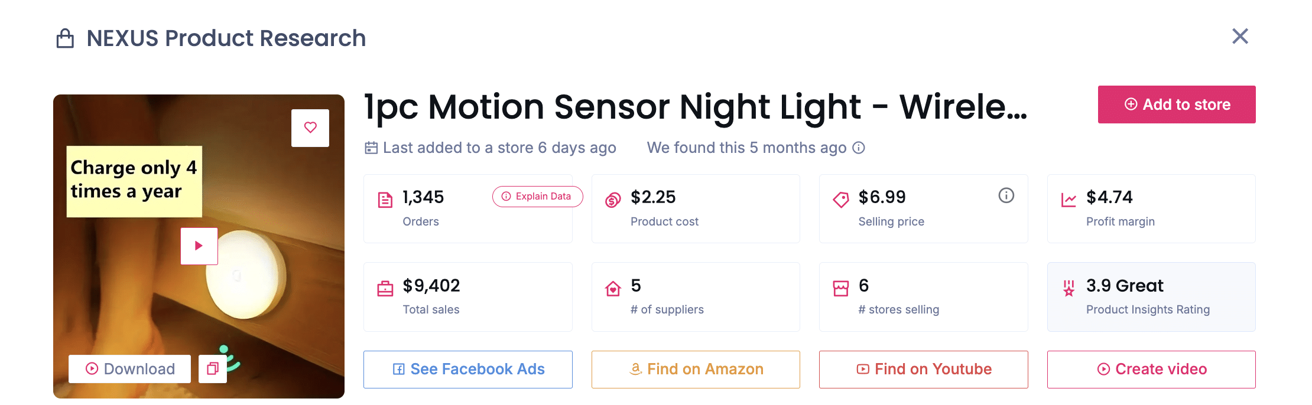Click the briefcase icon beside Total sales
The image size is (1312, 405).
(x=385, y=288)
